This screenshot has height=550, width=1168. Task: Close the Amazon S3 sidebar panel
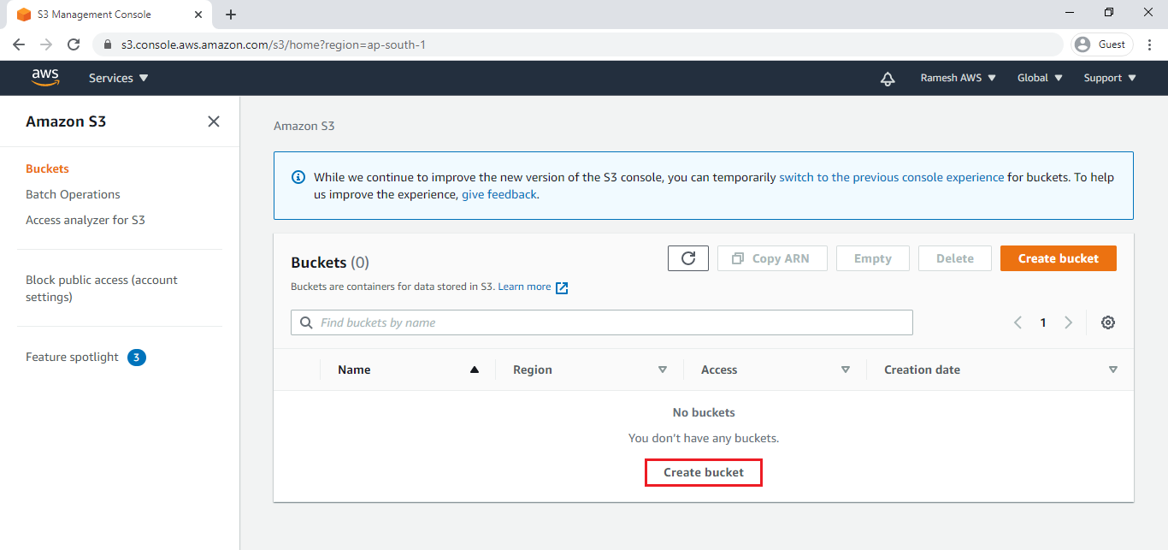(x=214, y=121)
